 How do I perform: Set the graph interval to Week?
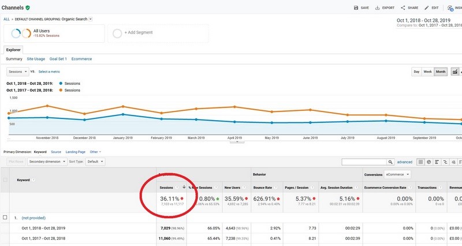[428, 72]
